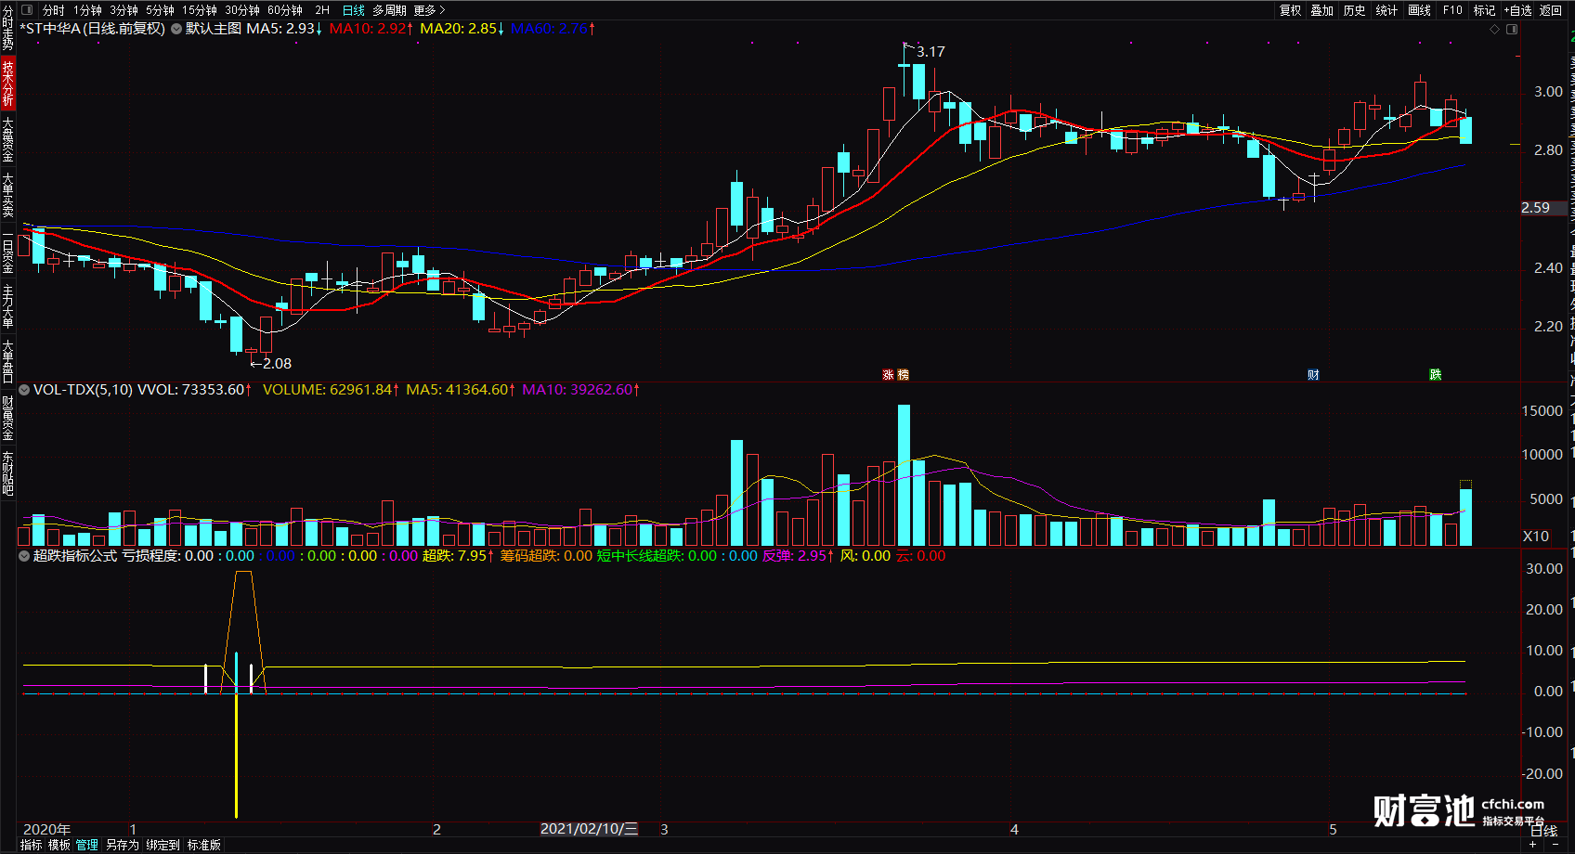The width and height of the screenshot is (1575, 854).
Task: Click the 榜 event marker
Action: 904,375
